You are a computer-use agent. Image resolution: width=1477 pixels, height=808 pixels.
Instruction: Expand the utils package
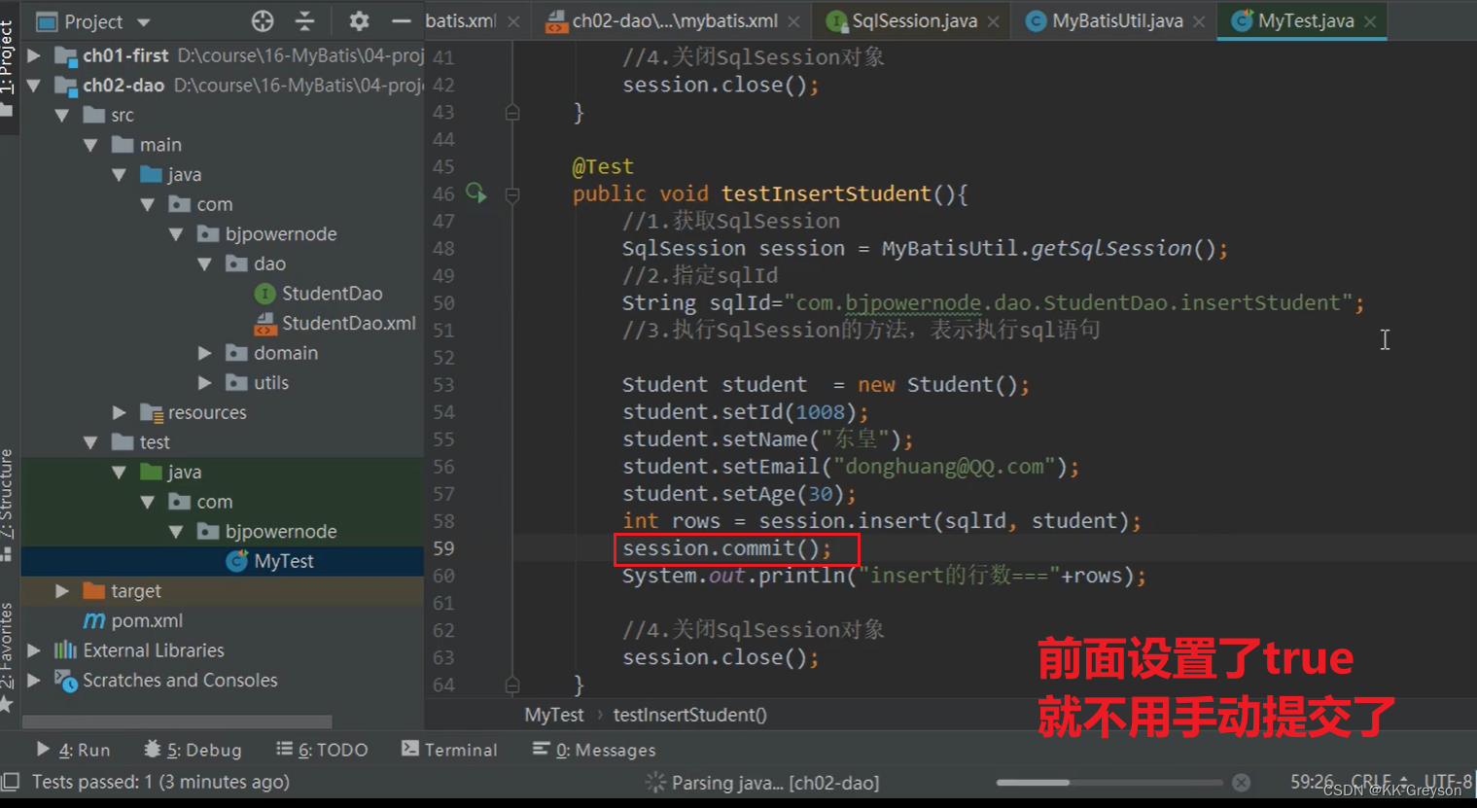point(204,383)
